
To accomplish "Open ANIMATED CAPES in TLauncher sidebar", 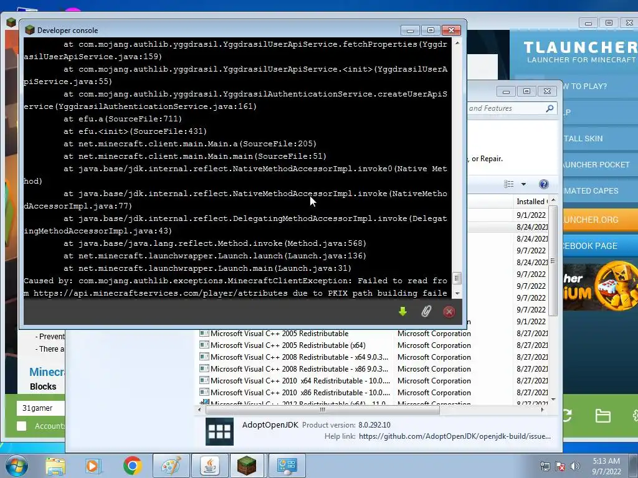I will tap(601, 190).
